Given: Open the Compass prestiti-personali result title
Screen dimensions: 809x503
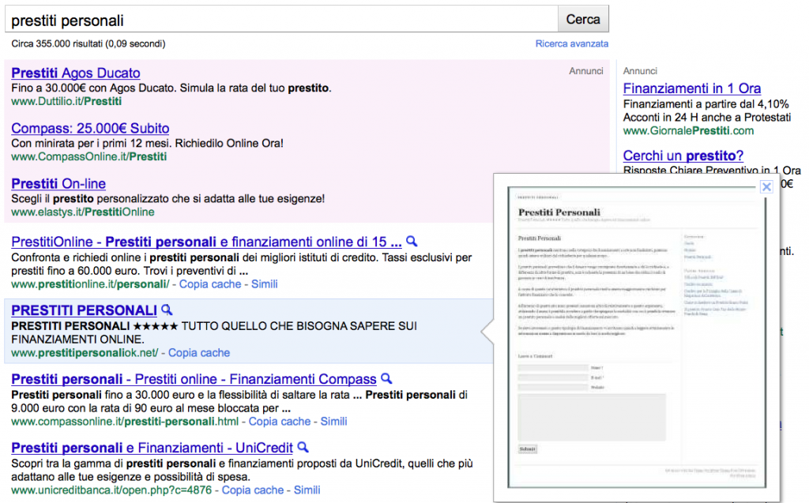Looking at the screenshot, I should click(190, 378).
